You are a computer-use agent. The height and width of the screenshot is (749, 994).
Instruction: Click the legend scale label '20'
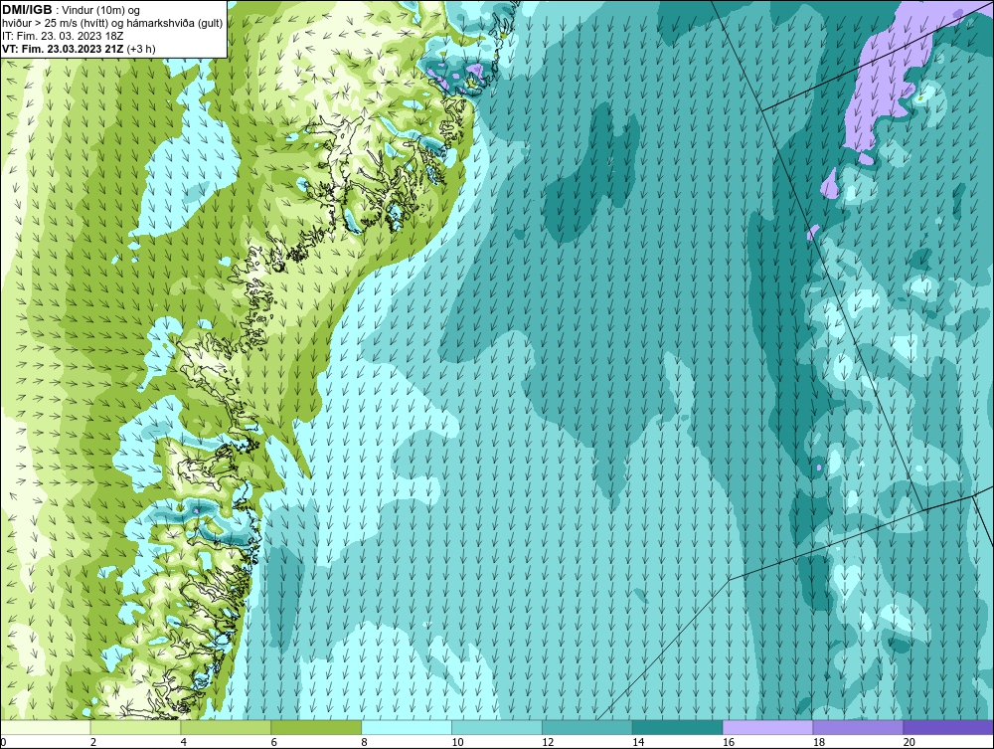pos(910,742)
